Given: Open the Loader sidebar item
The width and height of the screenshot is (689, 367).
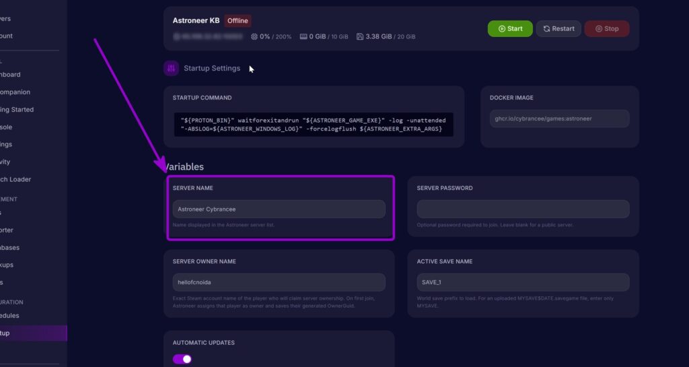Looking at the screenshot, I should pos(15,179).
